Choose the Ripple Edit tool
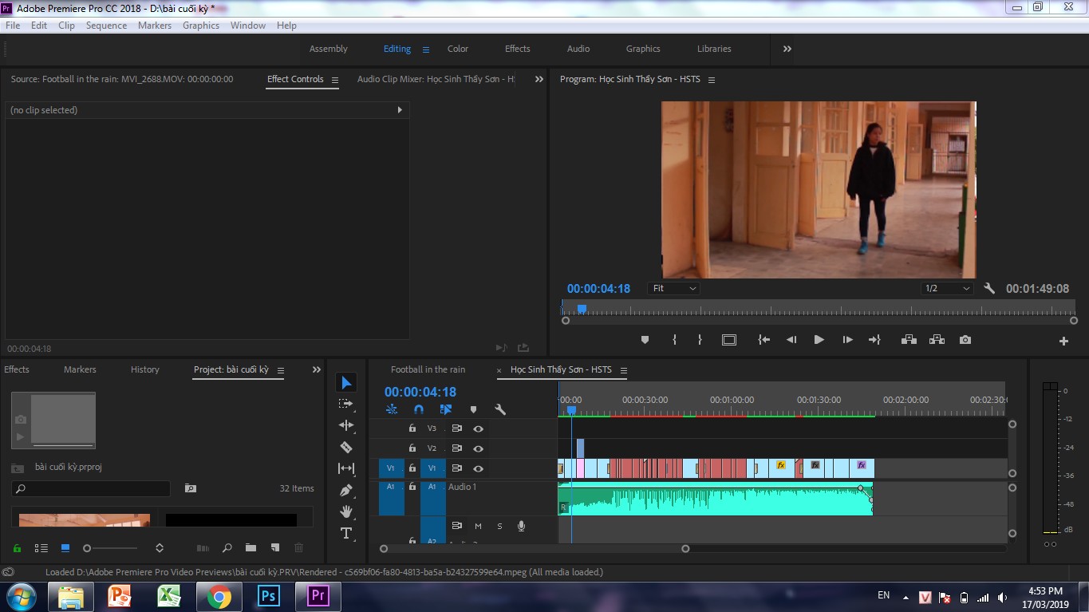This screenshot has width=1089, height=612. [346, 425]
